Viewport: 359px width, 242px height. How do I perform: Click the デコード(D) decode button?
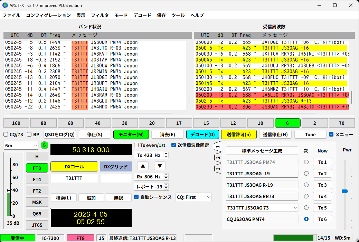click(x=202, y=134)
